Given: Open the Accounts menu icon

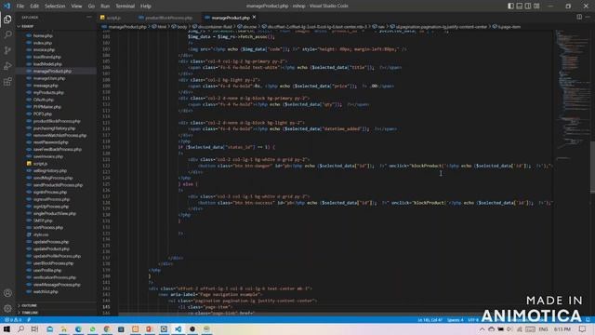Looking at the screenshot, I should (x=7, y=293).
